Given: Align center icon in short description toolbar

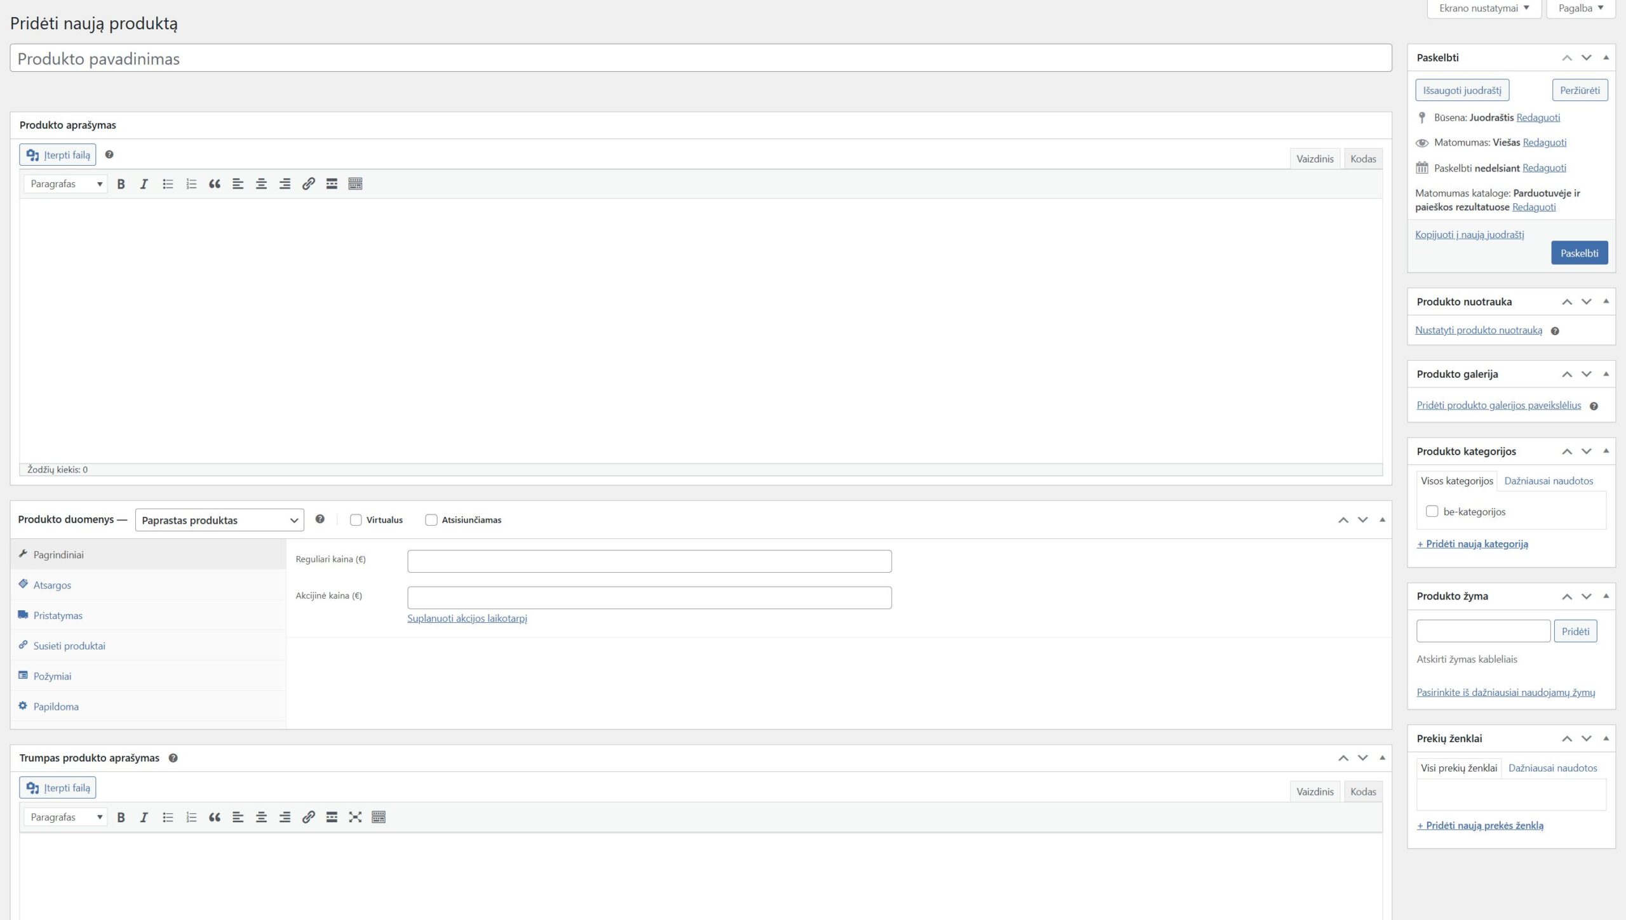Looking at the screenshot, I should point(261,817).
